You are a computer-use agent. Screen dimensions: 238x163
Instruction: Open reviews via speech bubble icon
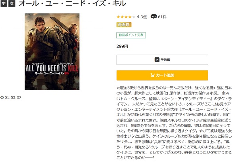click(x=154, y=17)
